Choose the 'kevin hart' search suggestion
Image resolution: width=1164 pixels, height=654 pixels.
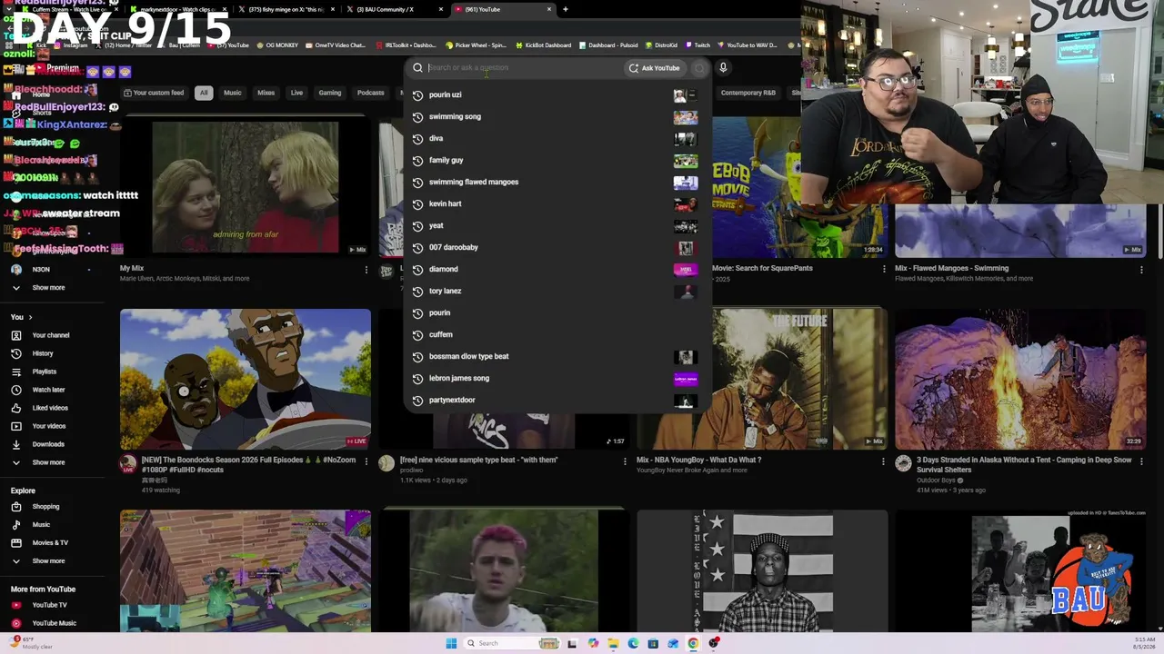click(445, 203)
